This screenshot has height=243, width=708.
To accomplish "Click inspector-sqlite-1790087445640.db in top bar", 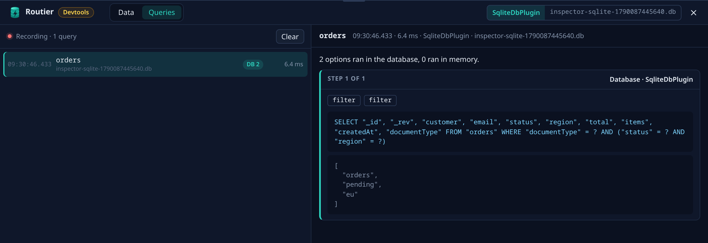I will coord(613,12).
